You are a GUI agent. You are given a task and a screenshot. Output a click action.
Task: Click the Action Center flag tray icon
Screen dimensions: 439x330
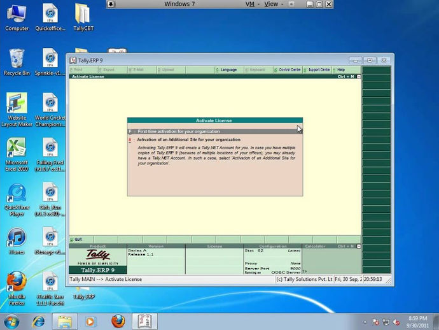(x=375, y=322)
